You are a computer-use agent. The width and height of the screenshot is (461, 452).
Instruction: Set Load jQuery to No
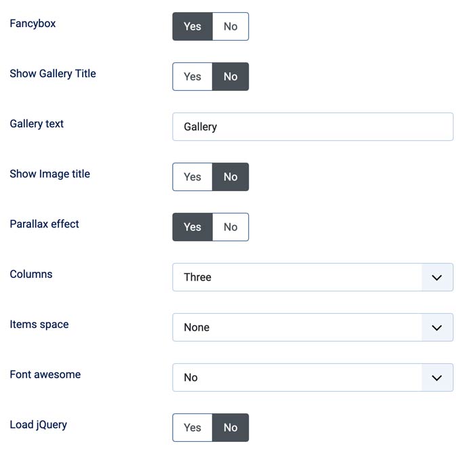(x=230, y=428)
